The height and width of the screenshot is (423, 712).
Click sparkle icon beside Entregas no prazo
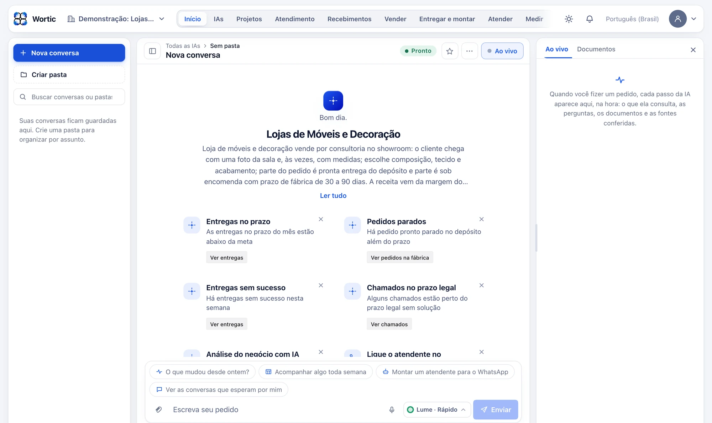[x=192, y=225]
